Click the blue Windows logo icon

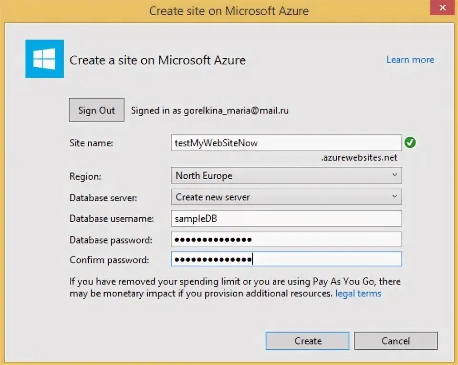[x=44, y=59]
